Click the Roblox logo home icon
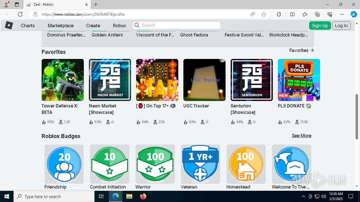The image size is (360, 202). 9,26
